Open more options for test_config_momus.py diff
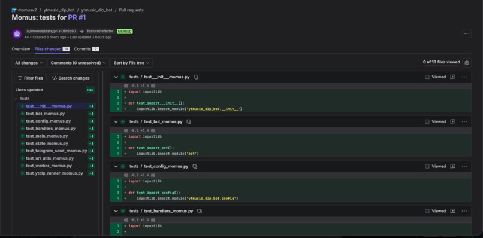 coord(464,166)
